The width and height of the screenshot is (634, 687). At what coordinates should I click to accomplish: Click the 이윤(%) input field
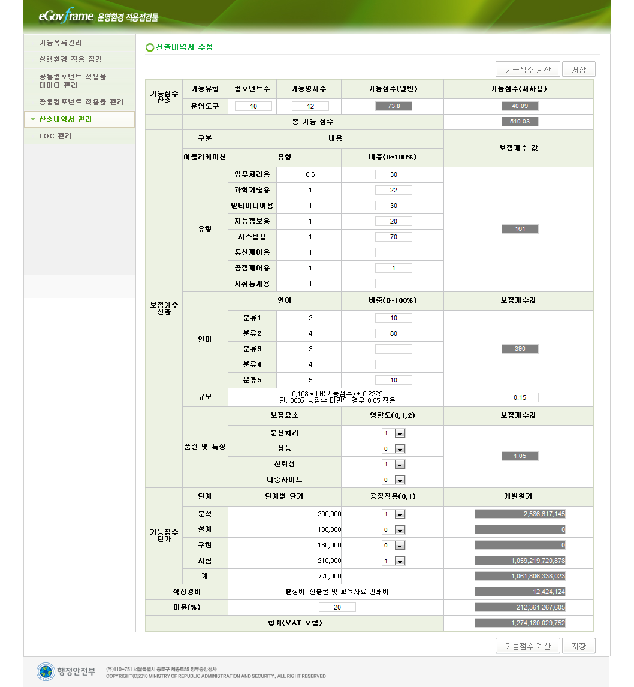[337, 607]
